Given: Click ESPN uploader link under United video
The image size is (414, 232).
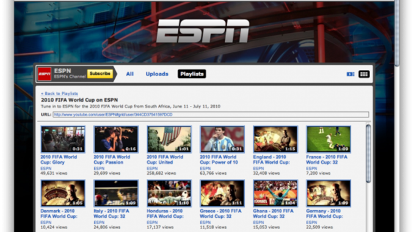Looking at the screenshot, I should coord(152,169).
